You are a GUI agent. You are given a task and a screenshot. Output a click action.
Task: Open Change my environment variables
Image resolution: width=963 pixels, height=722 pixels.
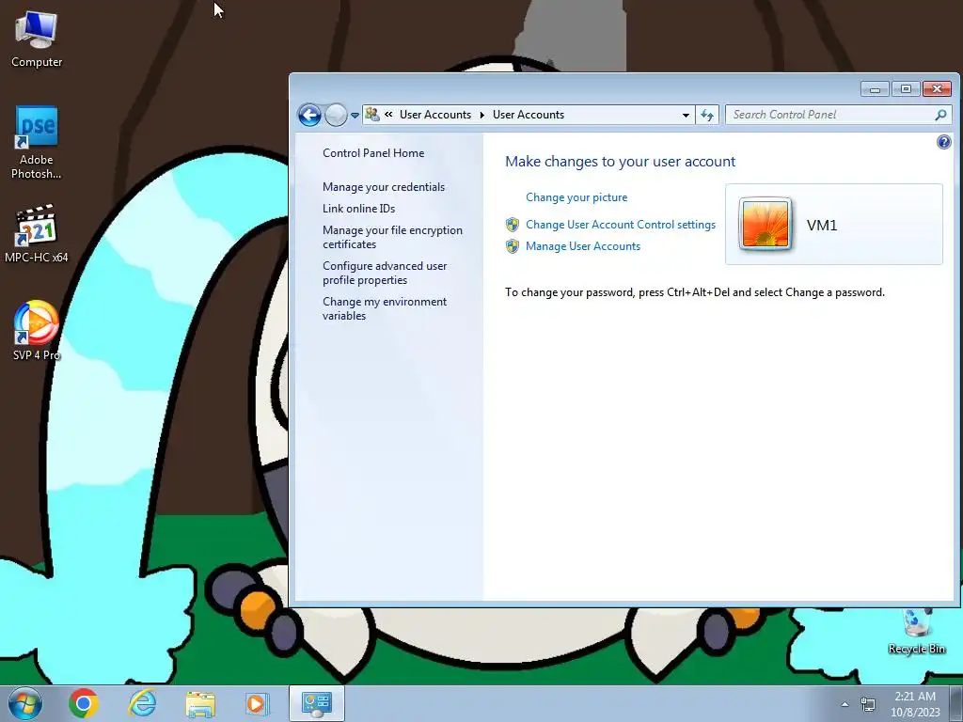(x=385, y=308)
